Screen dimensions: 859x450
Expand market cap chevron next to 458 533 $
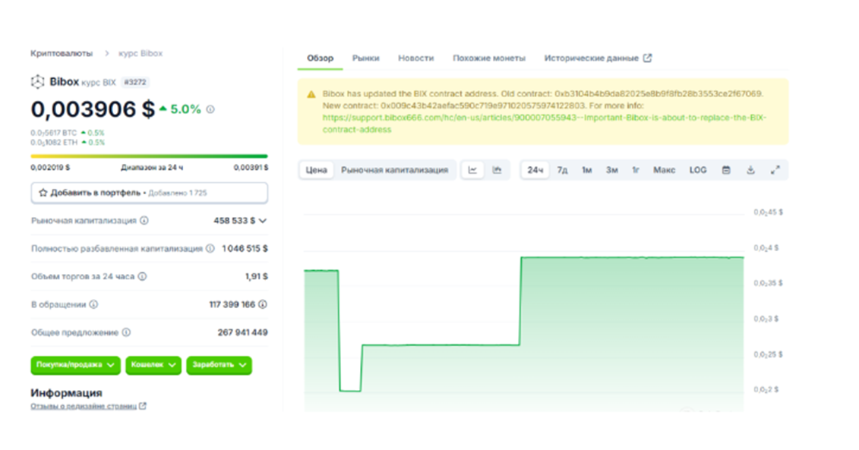point(263,221)
